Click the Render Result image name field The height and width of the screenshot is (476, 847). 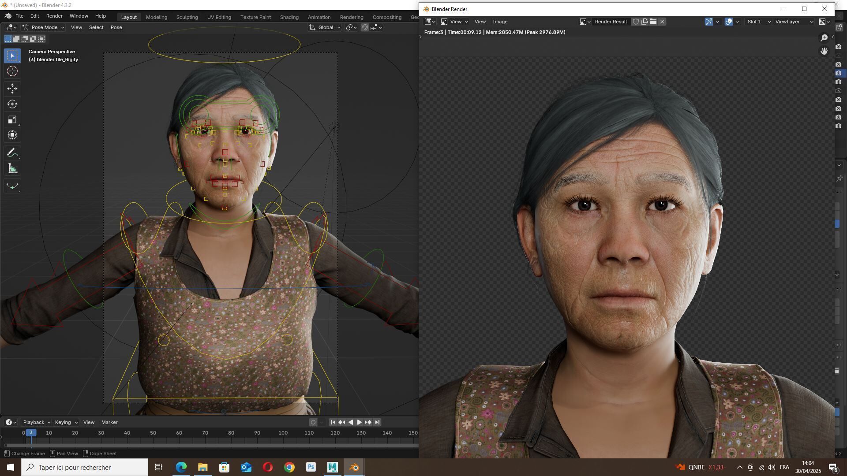click(x=611, y=22)
